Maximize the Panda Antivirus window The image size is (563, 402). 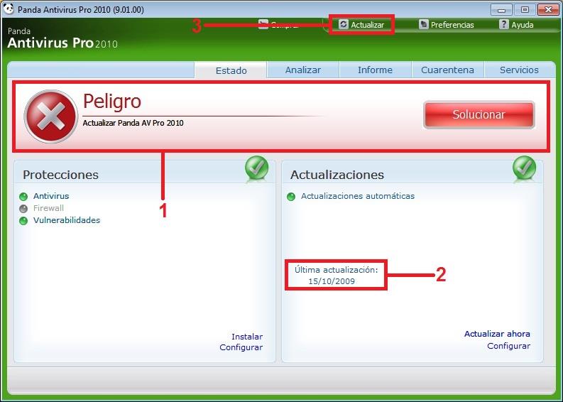[x=525, y=9]
